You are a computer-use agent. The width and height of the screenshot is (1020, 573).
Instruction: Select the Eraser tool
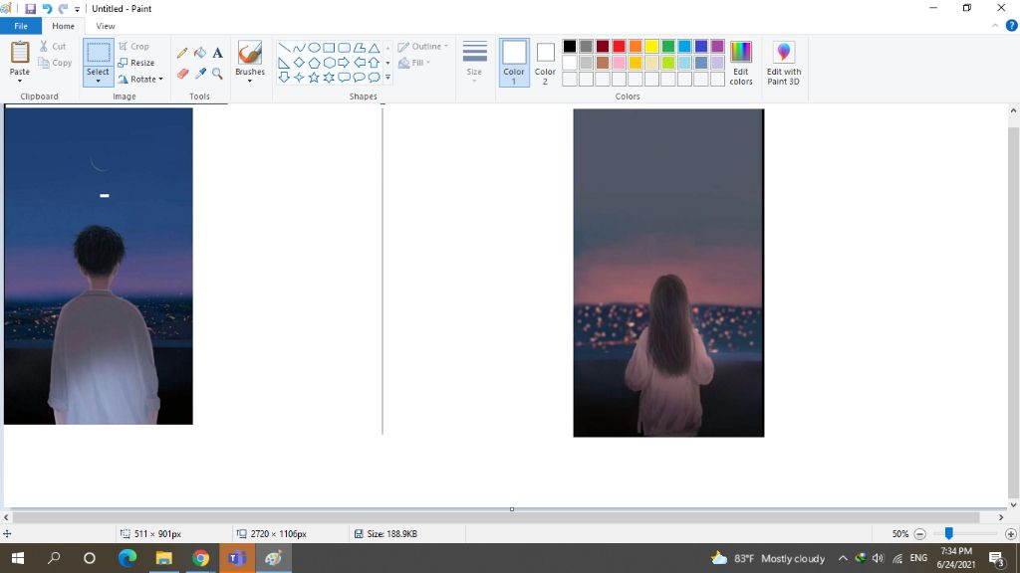[182, 74]
